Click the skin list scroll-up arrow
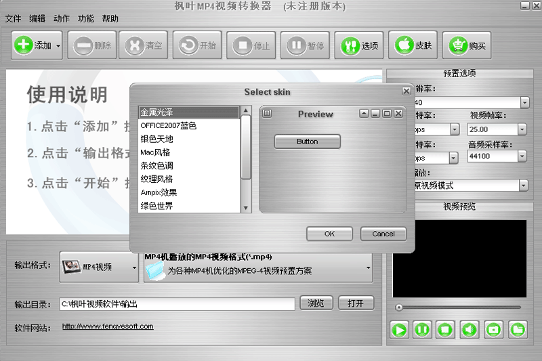The height and width of the screenshot is (361, 542). tap(246, 110)
